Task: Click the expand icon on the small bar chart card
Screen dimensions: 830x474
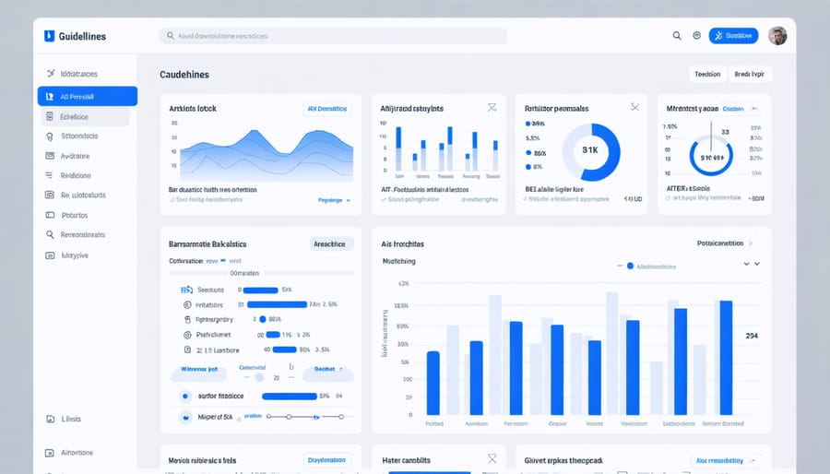Action: pyautogui.click(x=492, y=107)
